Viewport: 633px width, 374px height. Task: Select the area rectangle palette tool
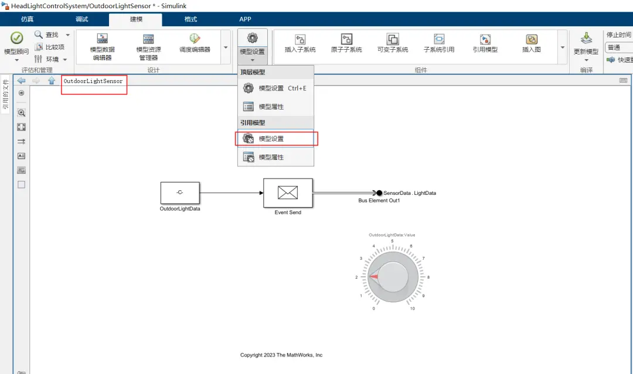click(22, 184)
